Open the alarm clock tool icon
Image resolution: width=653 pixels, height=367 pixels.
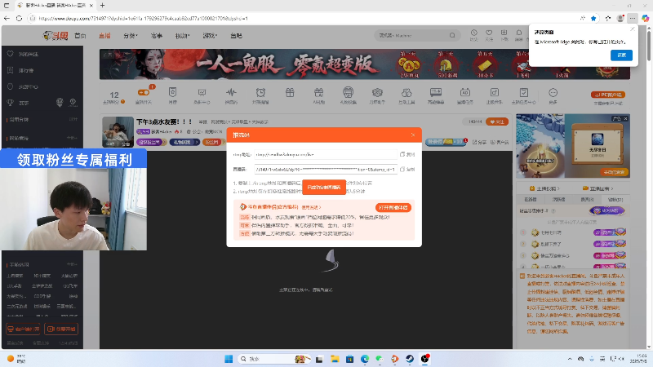pyautogui.click(x=260, y=92)
